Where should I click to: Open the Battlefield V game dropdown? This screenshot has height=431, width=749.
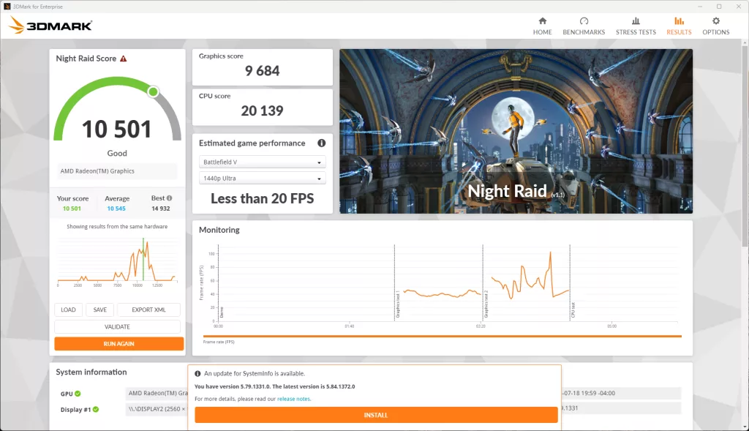(263, 162)
